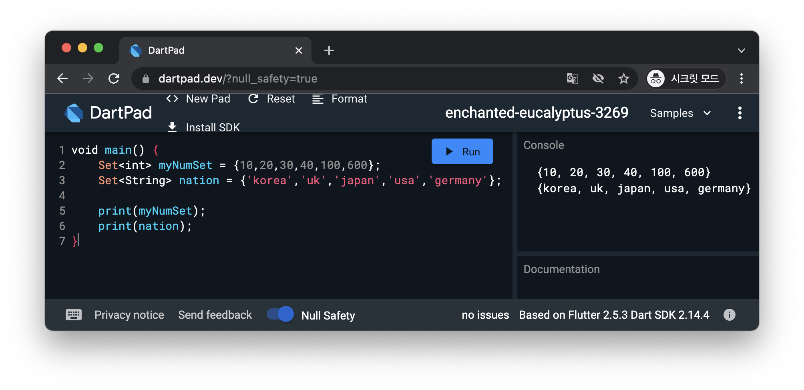The height and width of the screenshot is (390, 804).
Task: Click the New Pad code brackets icon
Action: (172, 99)
